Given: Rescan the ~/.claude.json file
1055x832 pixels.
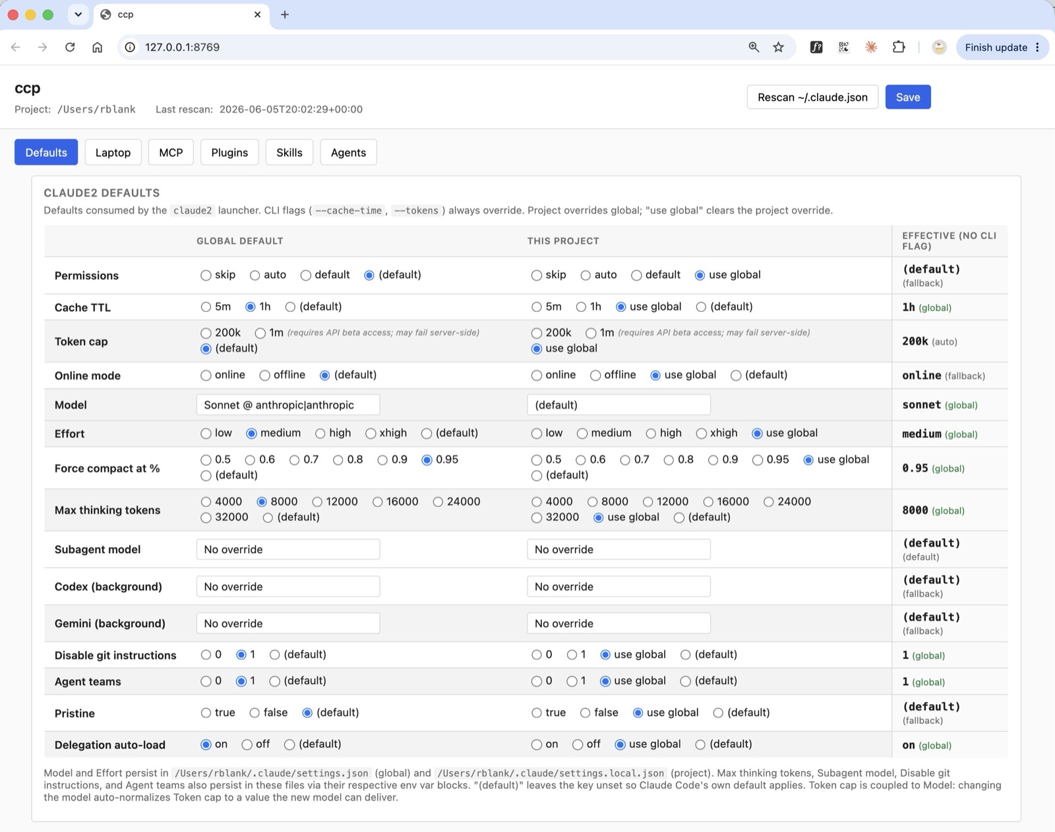Looking at the screenshot, I should click(812, 97).
